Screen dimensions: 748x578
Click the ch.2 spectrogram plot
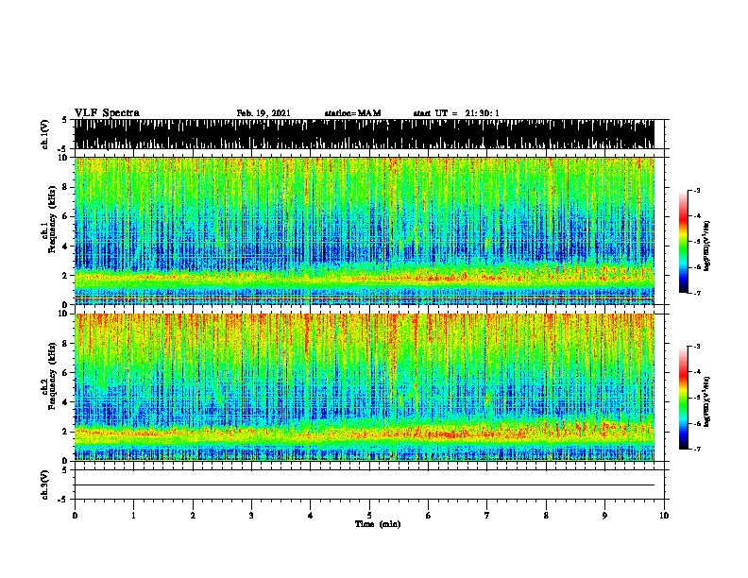(x=365, y=387)
